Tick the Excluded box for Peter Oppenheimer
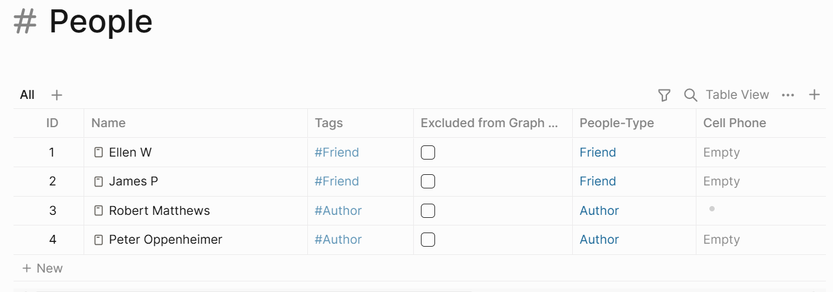This screenshot has width=833, height=292. pos(428,240)
